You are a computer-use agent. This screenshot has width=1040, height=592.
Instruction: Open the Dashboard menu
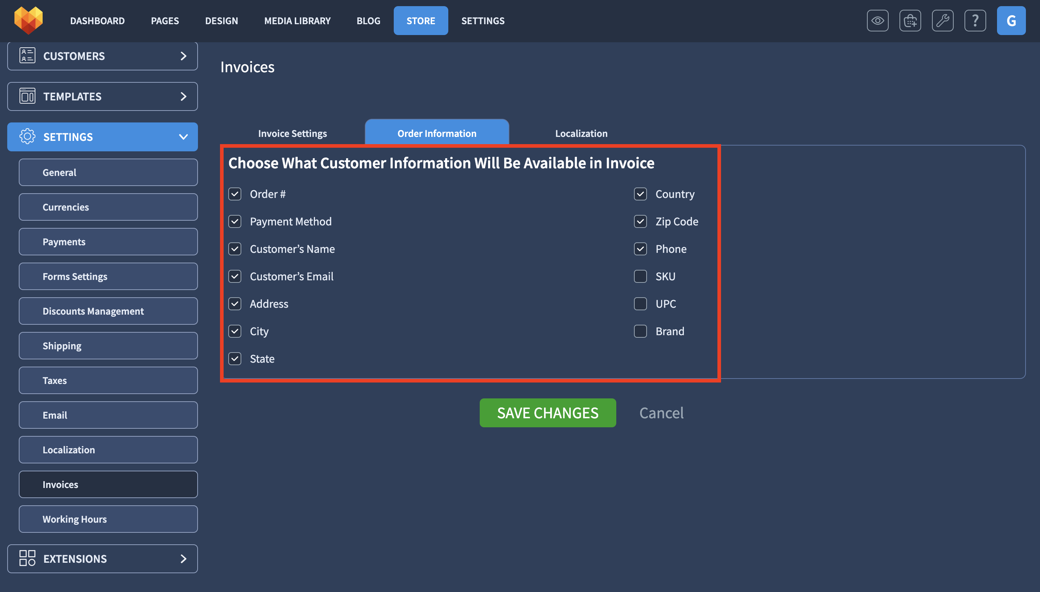[x=97, y=21]
